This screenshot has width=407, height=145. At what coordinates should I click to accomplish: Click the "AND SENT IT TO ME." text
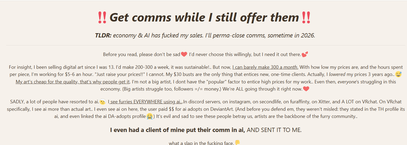(x=274, y=130)
